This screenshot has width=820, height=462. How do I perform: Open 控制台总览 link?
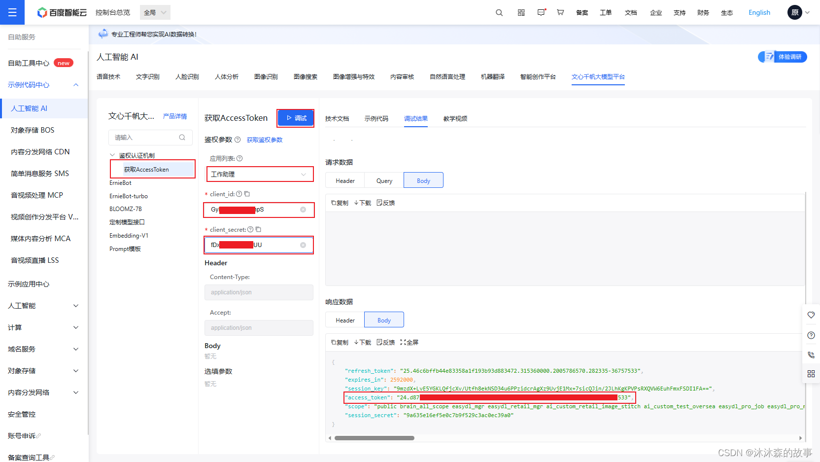[x=113, y=12]
